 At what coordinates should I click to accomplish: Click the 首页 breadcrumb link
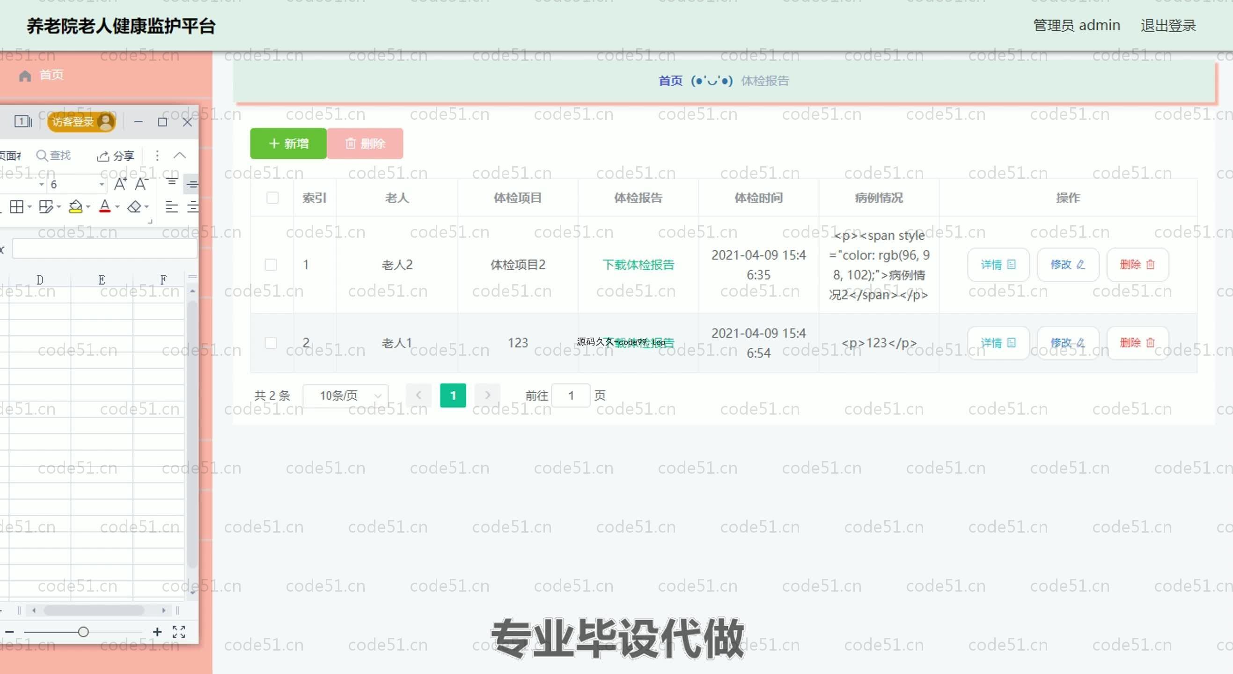point(671,81)
